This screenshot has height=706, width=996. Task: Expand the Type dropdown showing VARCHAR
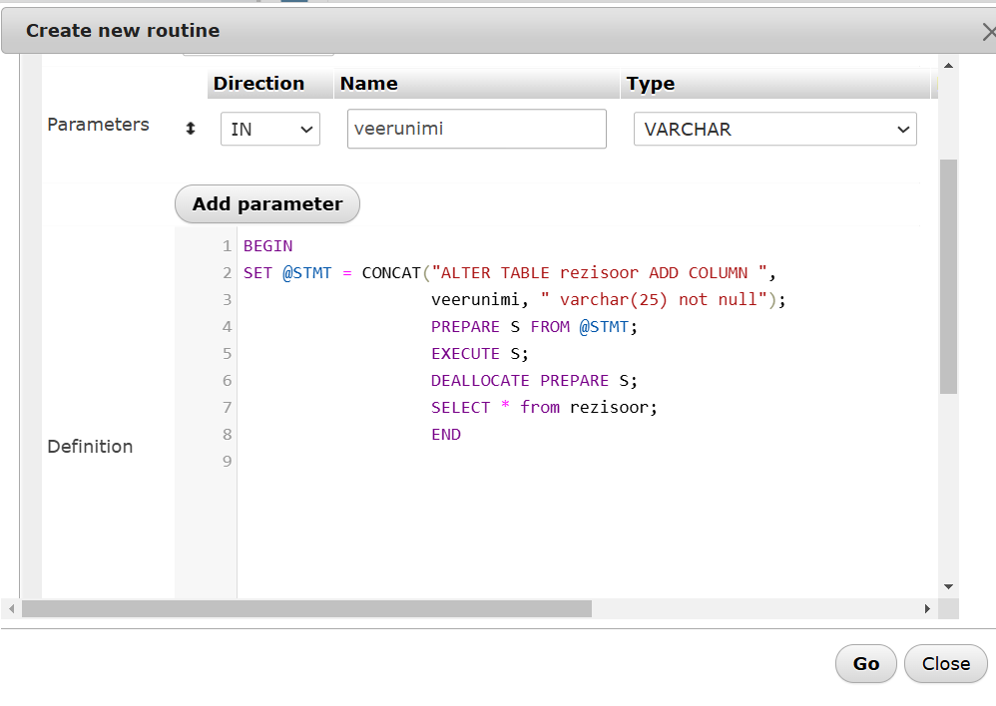pos(774,130)
